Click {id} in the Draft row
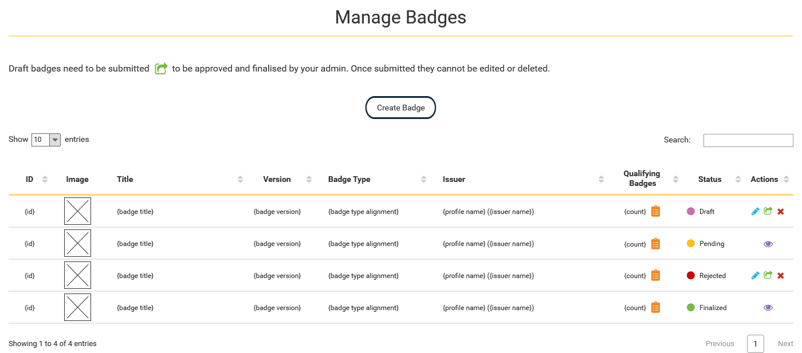This screenshot has width=802, height=353. click(30, 212)
